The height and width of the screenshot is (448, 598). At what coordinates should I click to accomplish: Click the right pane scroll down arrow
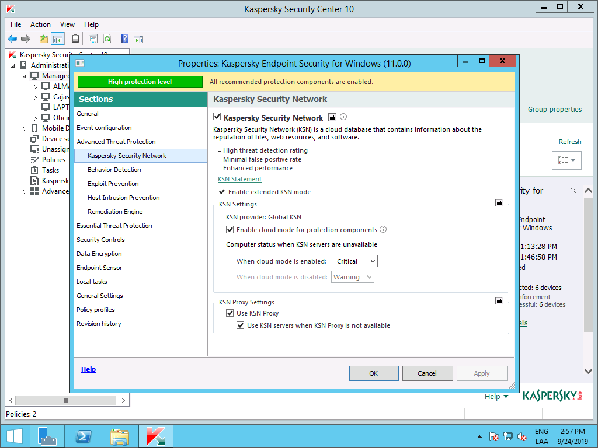coord(588,370)
